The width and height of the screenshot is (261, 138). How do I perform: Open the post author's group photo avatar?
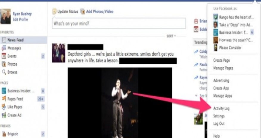coord(59,53)
